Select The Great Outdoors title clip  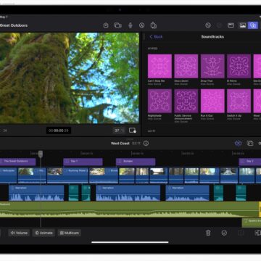tap(17, 162)
